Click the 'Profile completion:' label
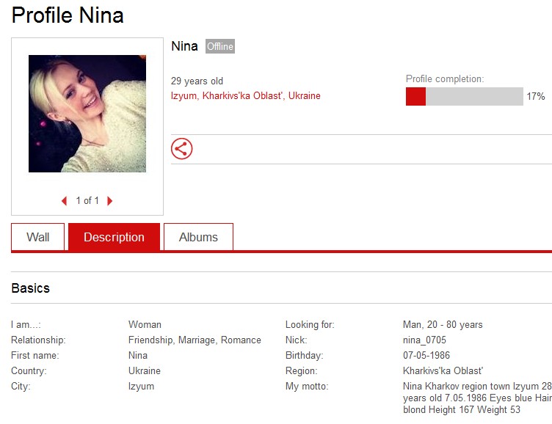The height and width of the screenshot is (424, 552). (445, 78)
